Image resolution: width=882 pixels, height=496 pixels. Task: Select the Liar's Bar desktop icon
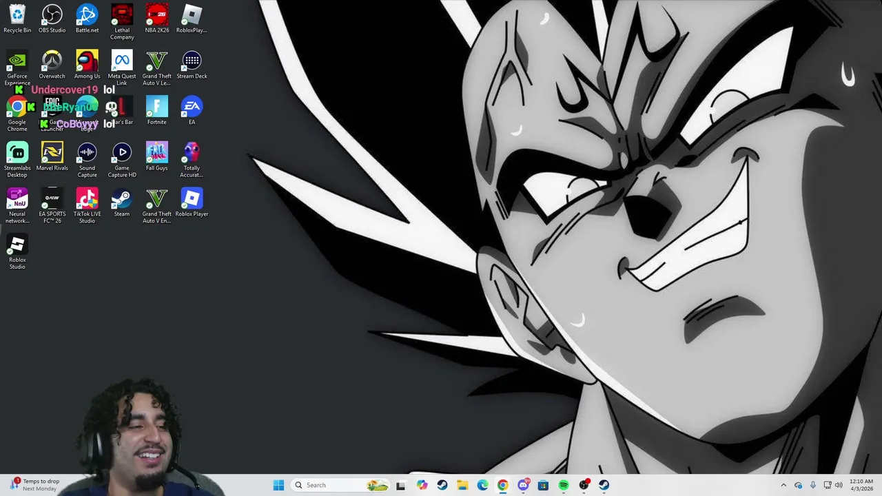tap(122, 112)
